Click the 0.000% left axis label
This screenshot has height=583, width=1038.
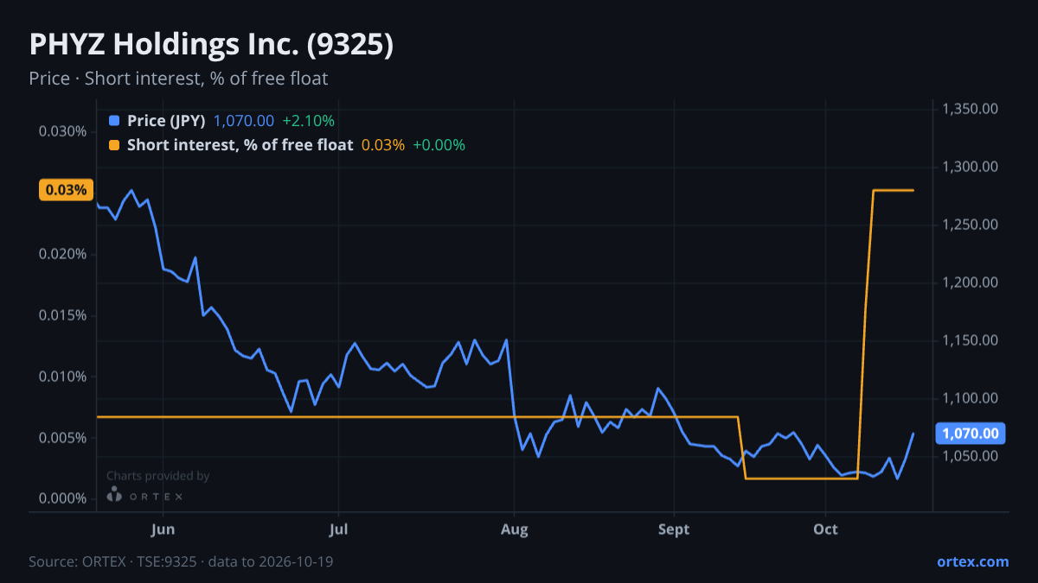(x=63, y=499)
